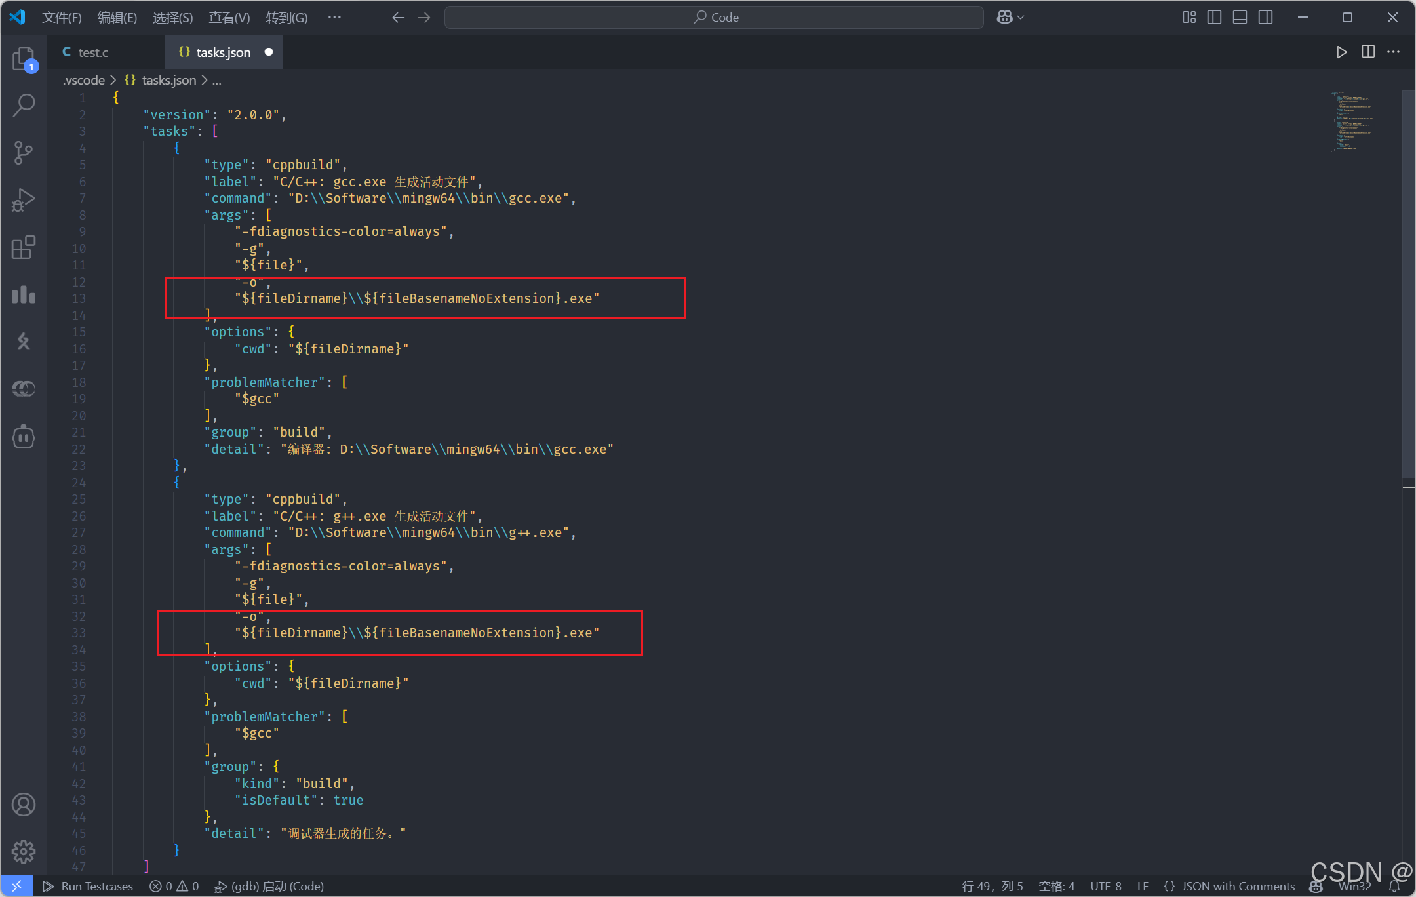Open the Extensions view
1416x897 pixels.
coord(24,248)
